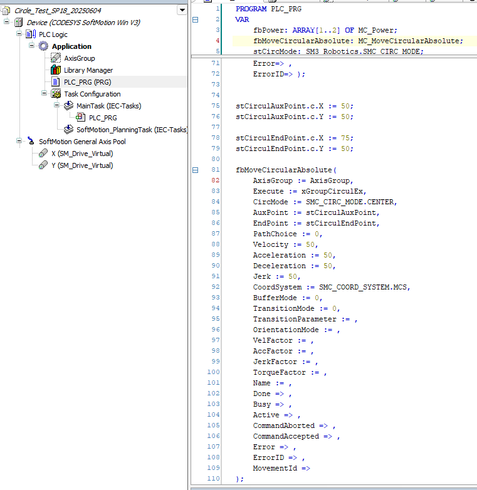Click line number 82 in the gutter

coord(216,180)
